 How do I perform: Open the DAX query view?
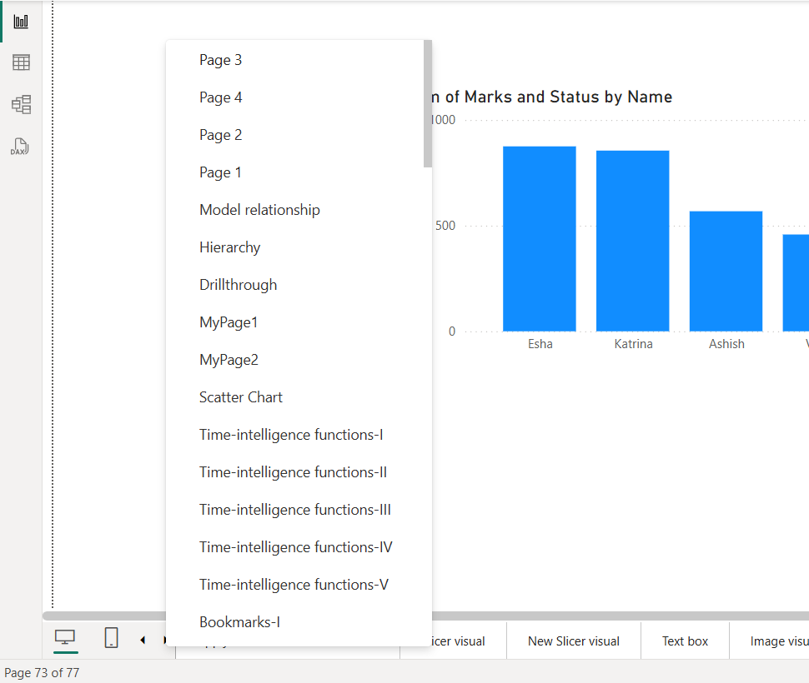[x=19, y=147]
